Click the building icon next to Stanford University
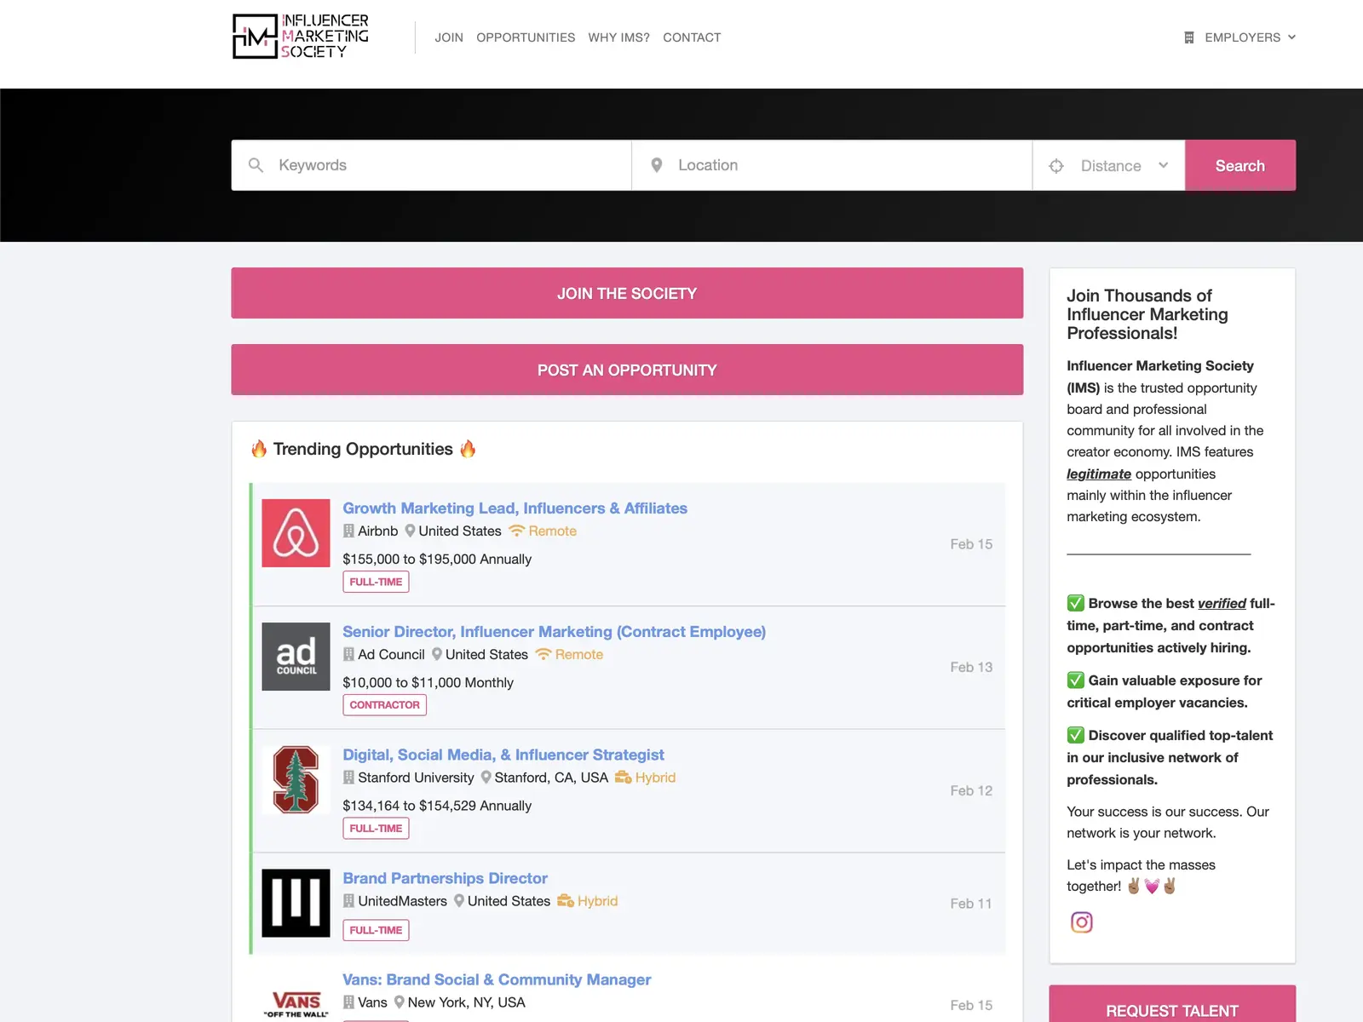 pos(348,778)
